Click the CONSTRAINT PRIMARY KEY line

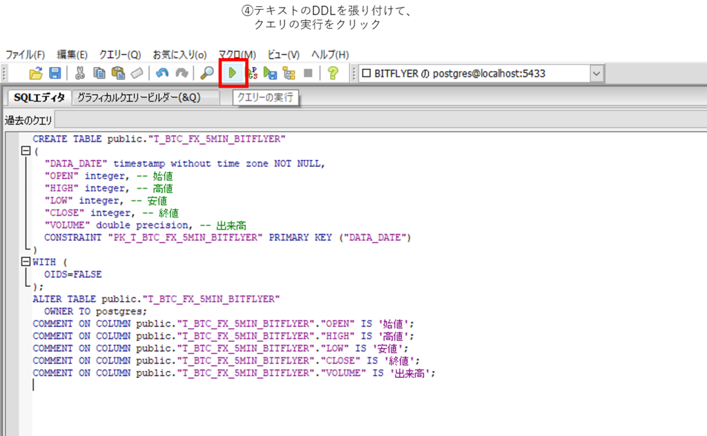pos(228,237)
